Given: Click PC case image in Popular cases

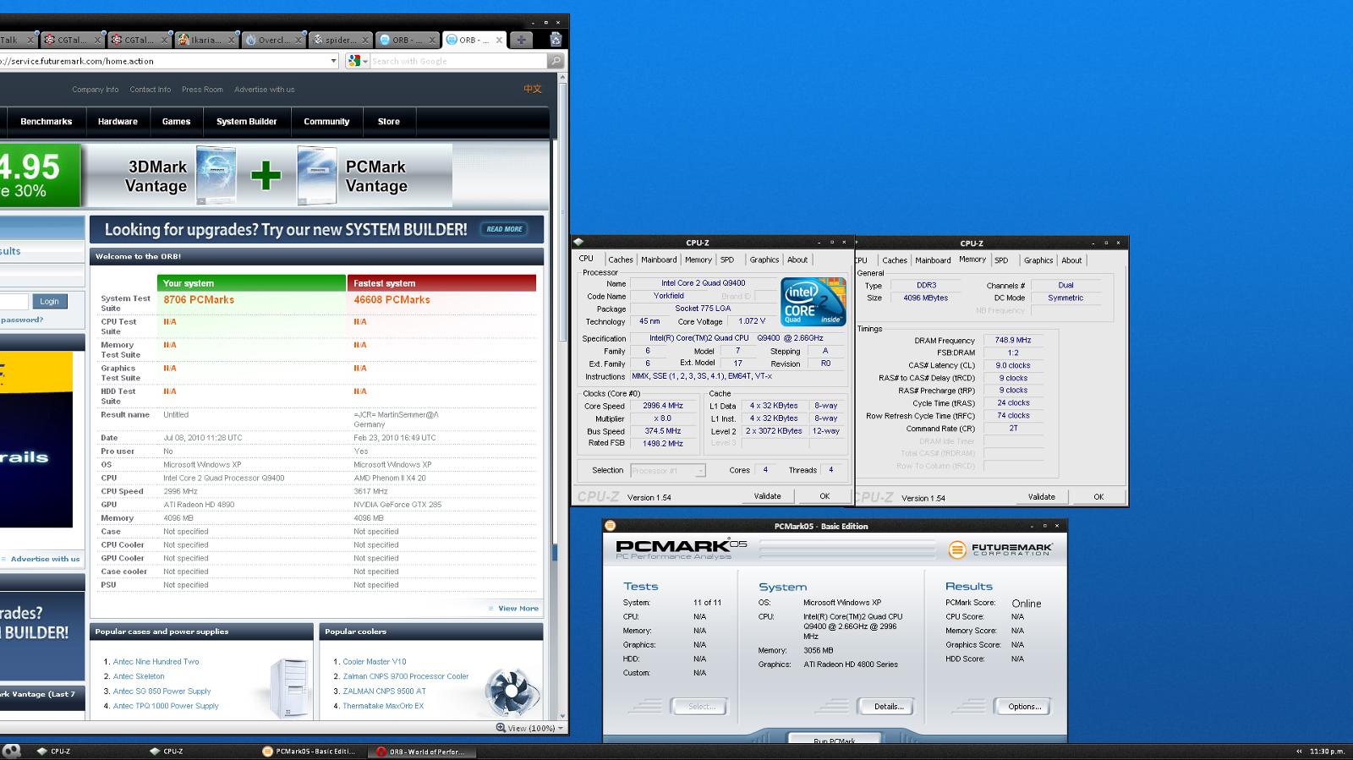Looking at the screenshot, I should [x=288, y=689].
